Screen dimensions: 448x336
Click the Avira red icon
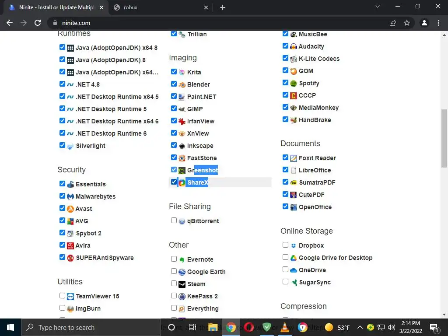click(70, 246)
